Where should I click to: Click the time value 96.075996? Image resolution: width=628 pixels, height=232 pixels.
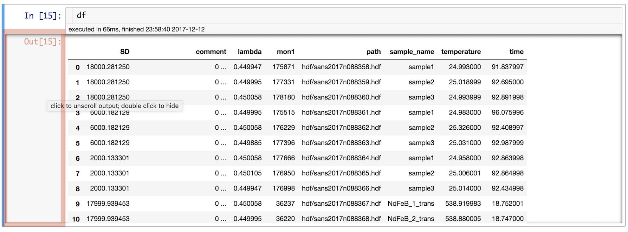coord(507,112)
